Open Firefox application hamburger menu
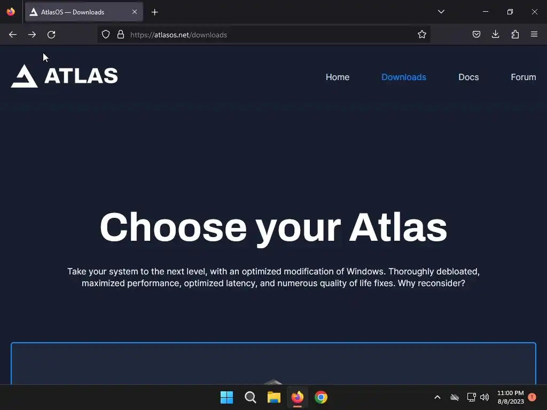547x410 pixels. [534, 35]
